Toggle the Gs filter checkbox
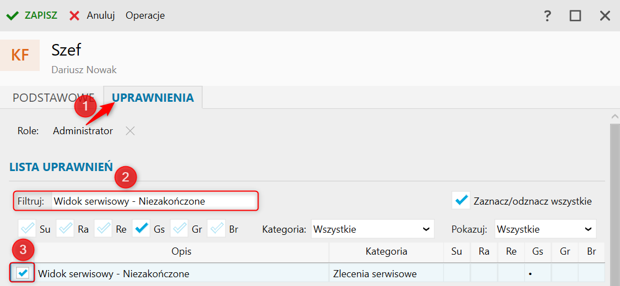 point(141,229)
